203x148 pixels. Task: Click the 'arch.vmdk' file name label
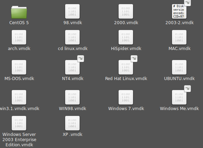(19, 49)
